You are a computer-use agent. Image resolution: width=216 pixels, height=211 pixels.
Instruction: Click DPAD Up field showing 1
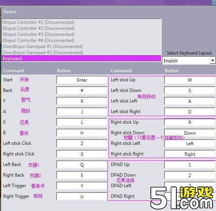190,165
